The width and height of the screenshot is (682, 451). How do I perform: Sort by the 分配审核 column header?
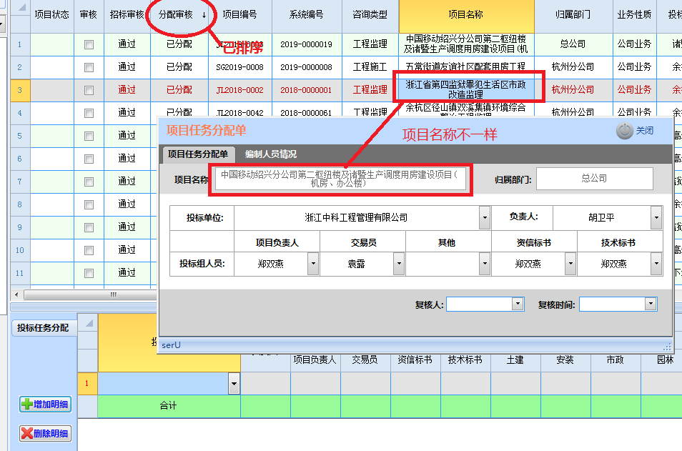(x=179, y=15)
